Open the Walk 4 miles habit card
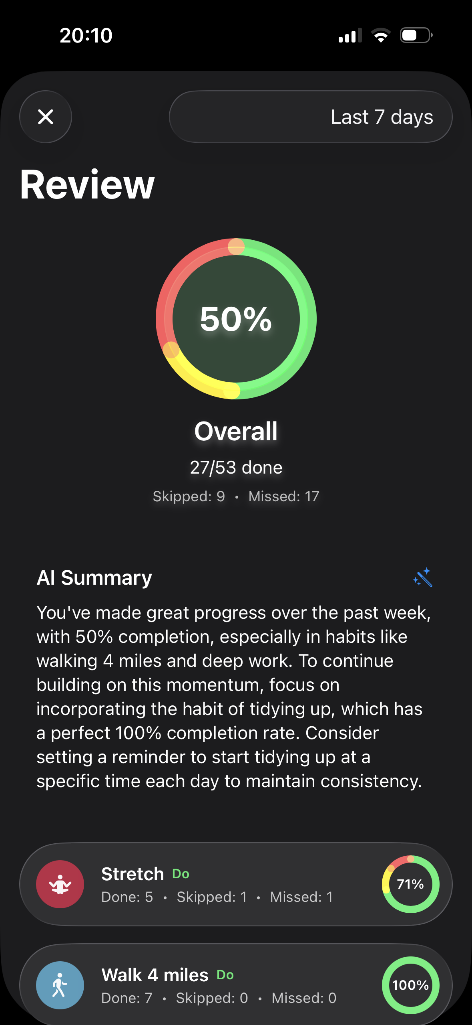Viewport: 472px width, 1025px height. point(236,984)
